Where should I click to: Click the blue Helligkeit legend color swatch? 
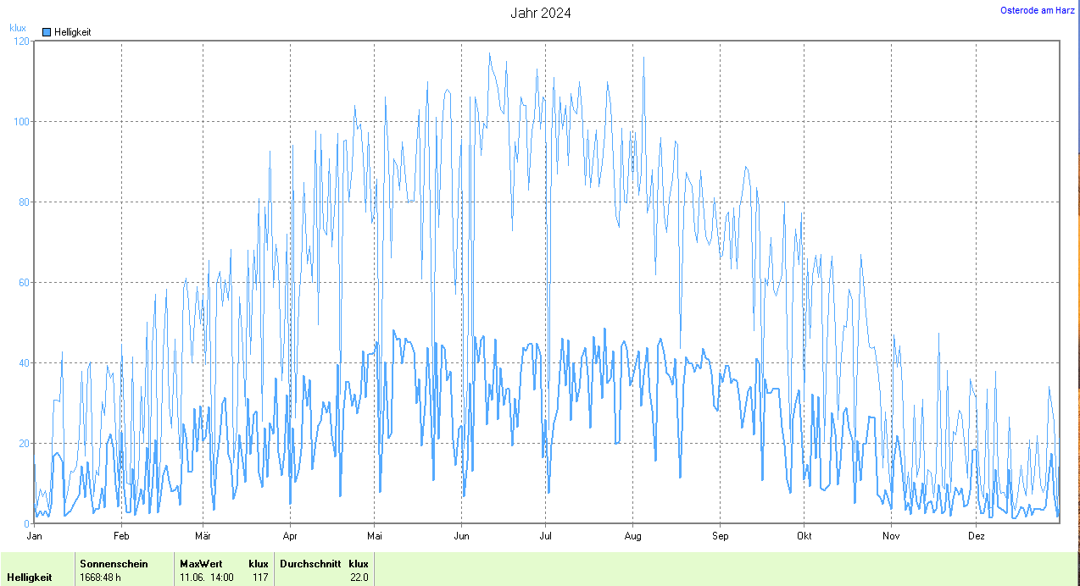pyautogui.click(x=47, y=32)
